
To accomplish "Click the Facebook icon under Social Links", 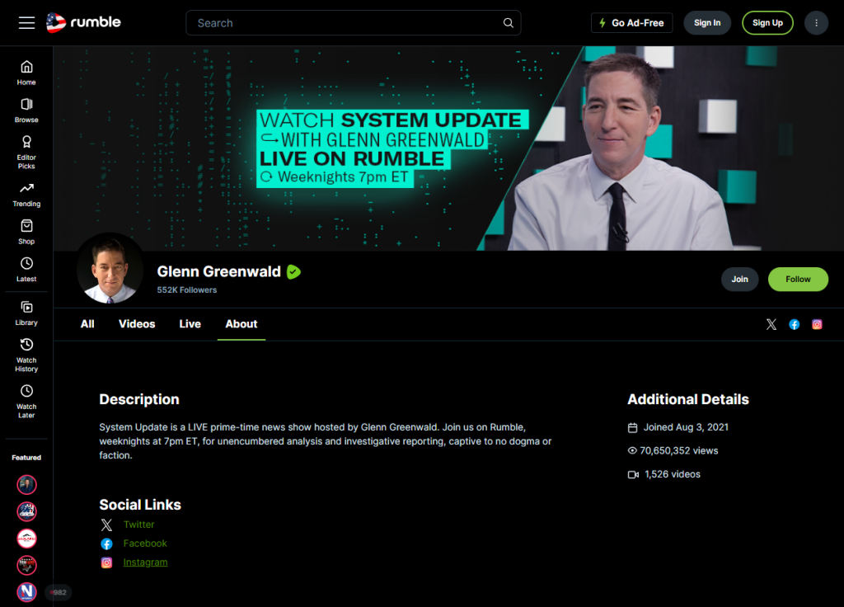I will click(x=106, y=543).
